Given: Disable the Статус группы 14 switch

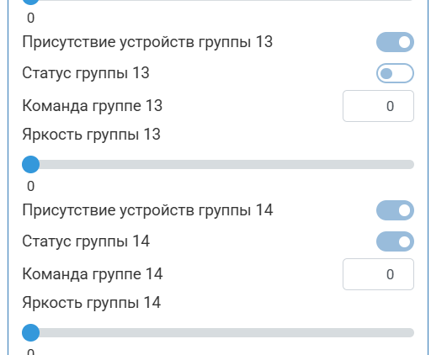Looking at the screenshot, I should click(x=395, y=241).
